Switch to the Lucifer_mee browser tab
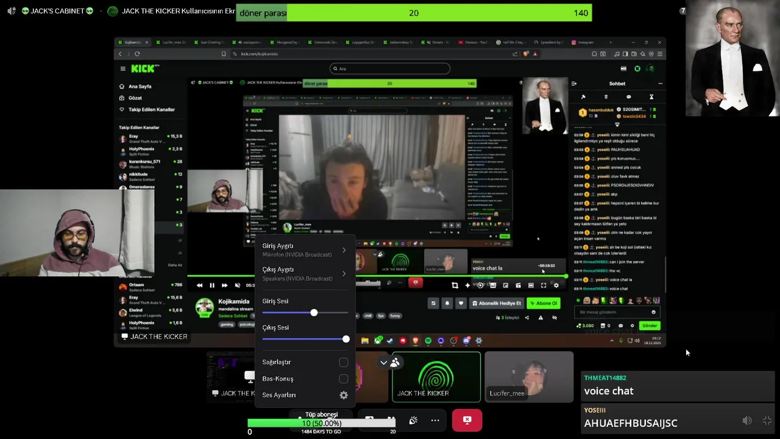 (x=172, y=42)
